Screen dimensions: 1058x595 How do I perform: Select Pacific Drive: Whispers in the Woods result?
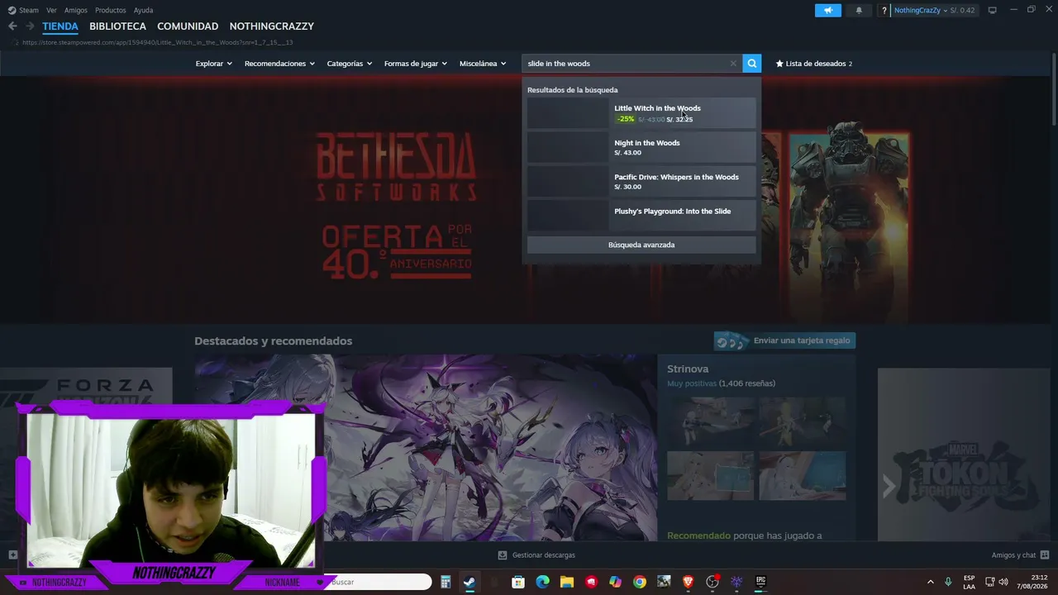tap(641, 181)
